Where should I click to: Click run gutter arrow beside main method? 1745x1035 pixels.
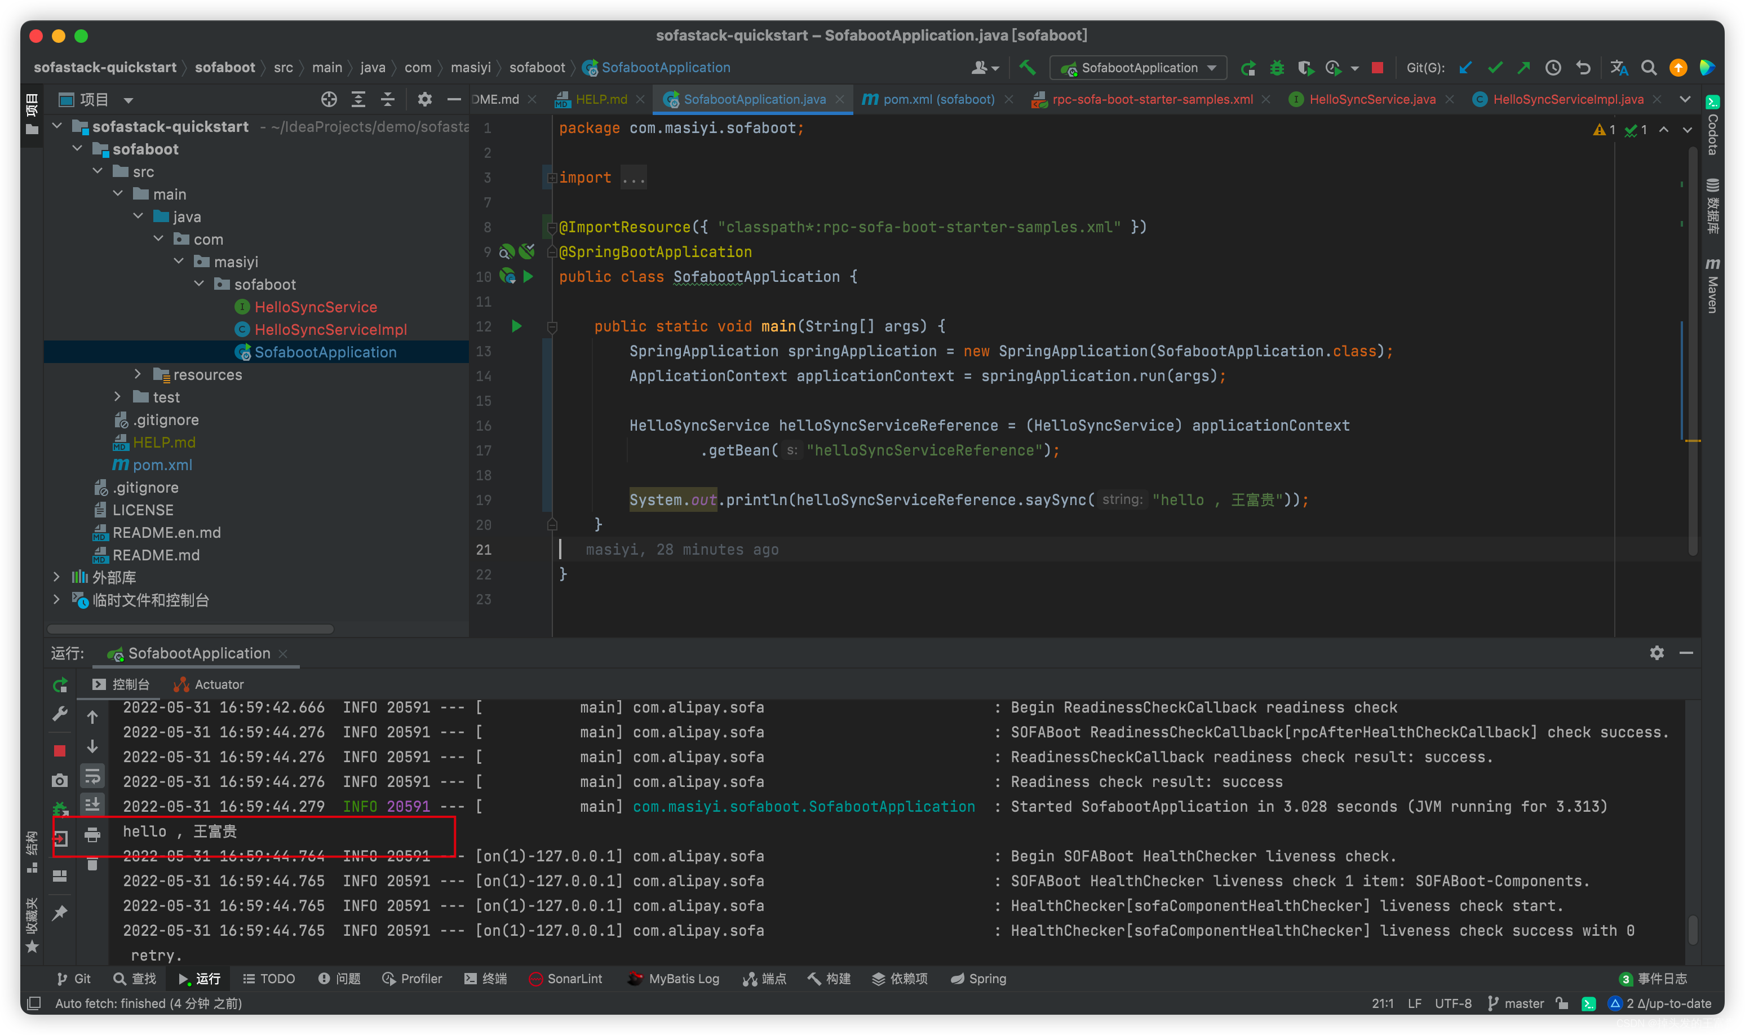point(517,326)
